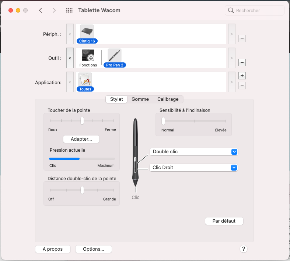The height and width of the screenshot is (261, 290).
Task: Switch to the Calibrage tab
Action: [x=168, y=99]
